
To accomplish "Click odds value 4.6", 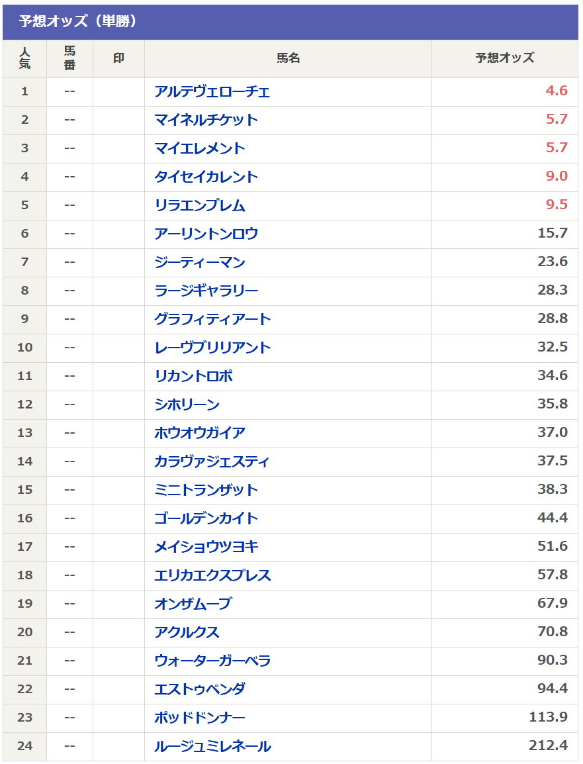I will [x=557, y=91].
